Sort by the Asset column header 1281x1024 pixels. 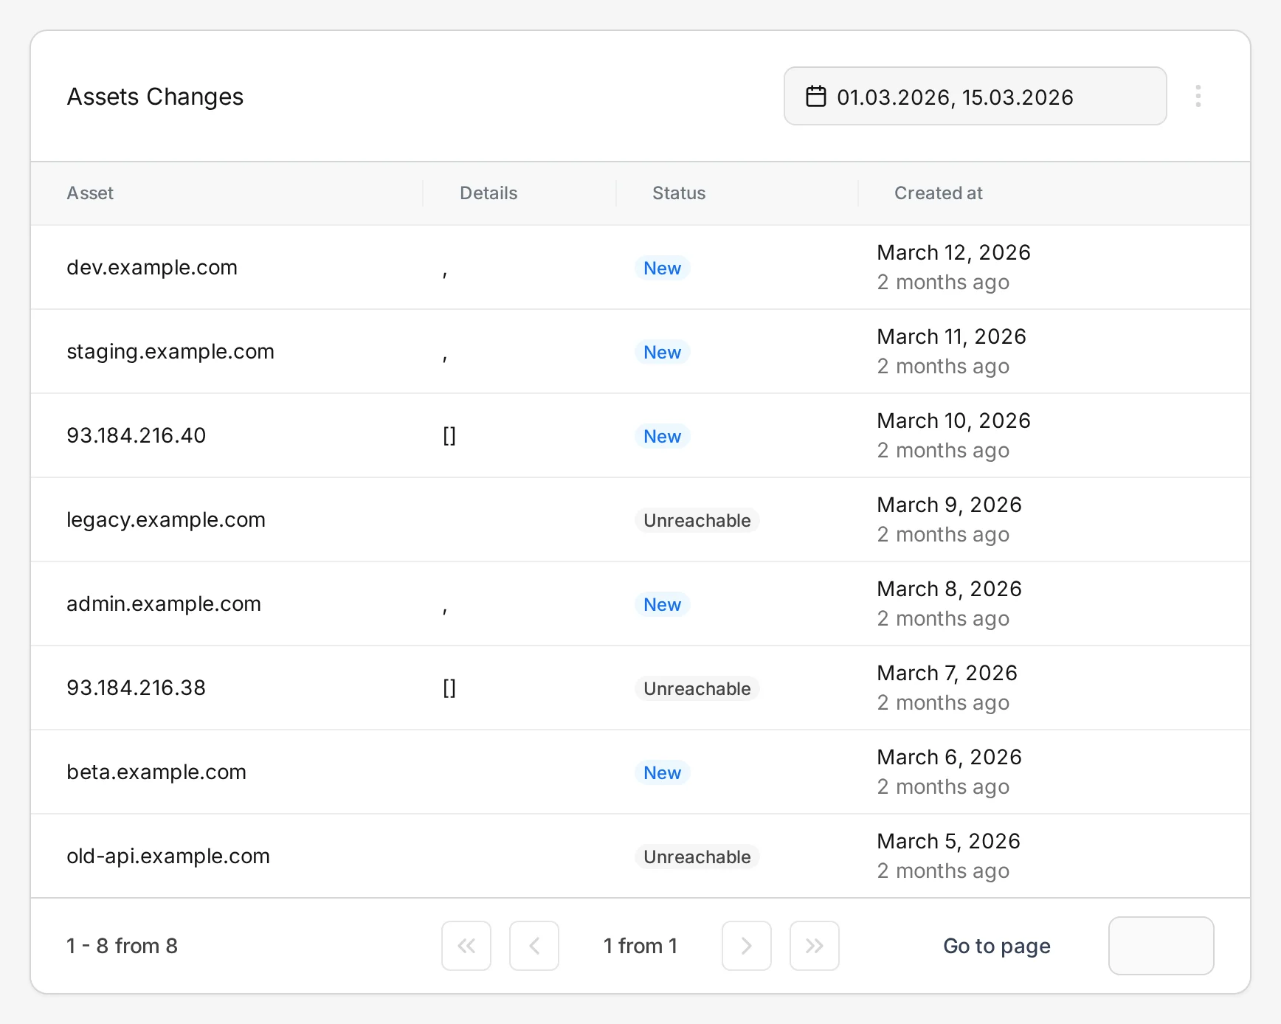(x=90, y=193)
